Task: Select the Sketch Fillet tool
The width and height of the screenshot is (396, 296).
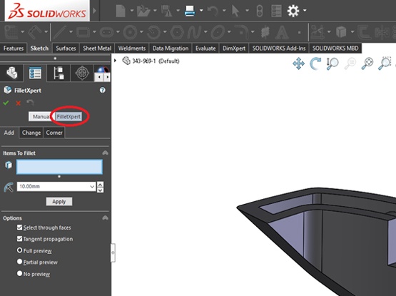Action: pyautogui.click(x=241, y=32)
